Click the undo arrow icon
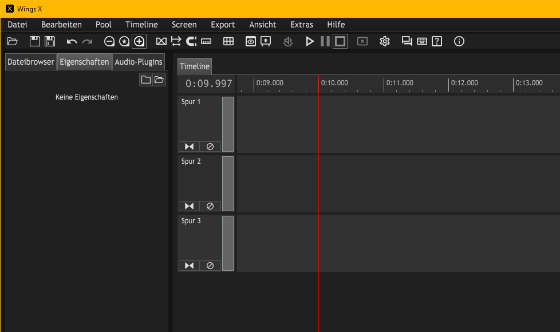The height and width of the screenshot is (332, 560). point(72,41)
